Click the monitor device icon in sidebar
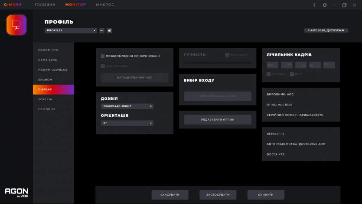Image resolution: width=362 pixels, height=204 pixels. pyautogui.click(x=16, y=25)
